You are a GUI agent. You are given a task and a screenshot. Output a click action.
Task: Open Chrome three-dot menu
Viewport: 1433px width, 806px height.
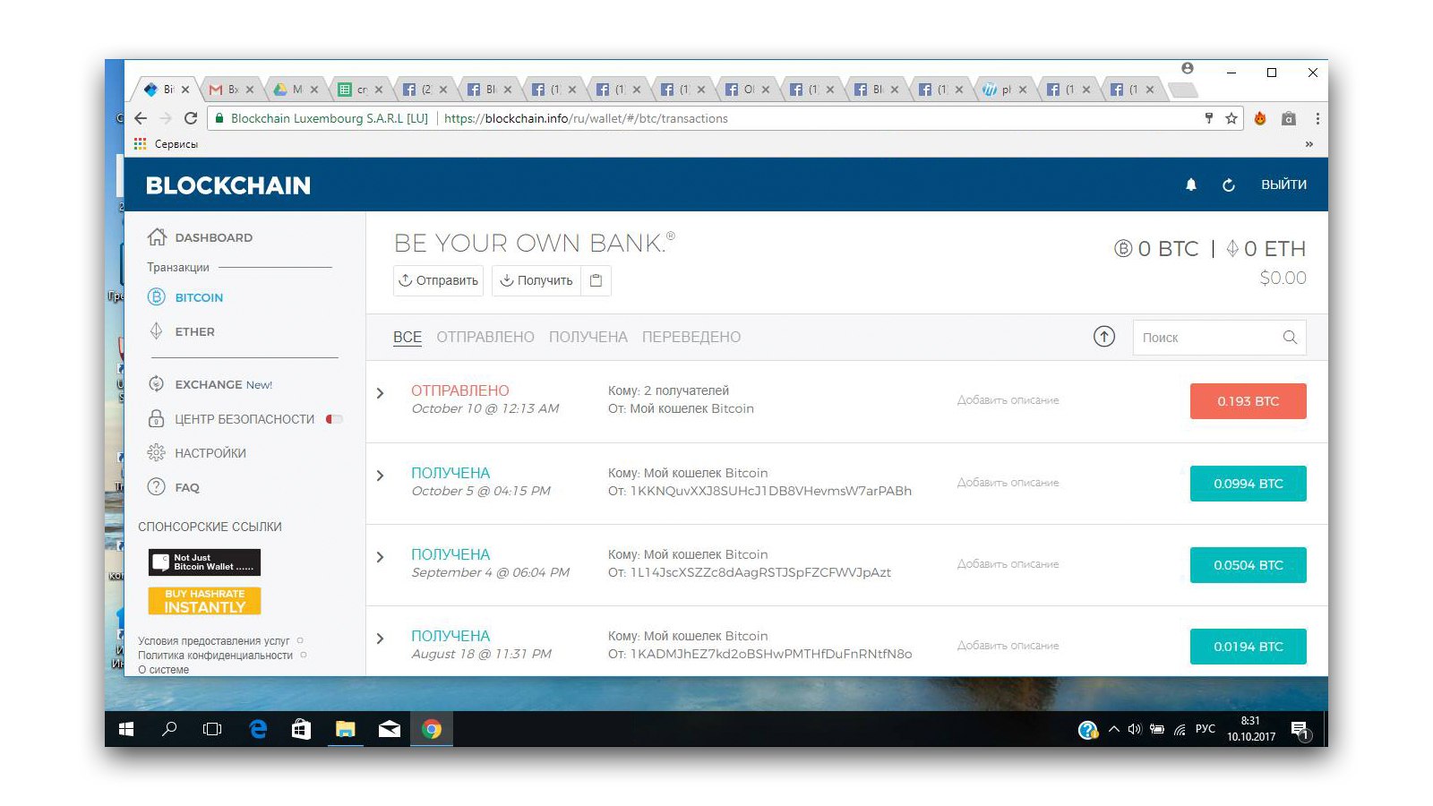tap(1317, 118)
